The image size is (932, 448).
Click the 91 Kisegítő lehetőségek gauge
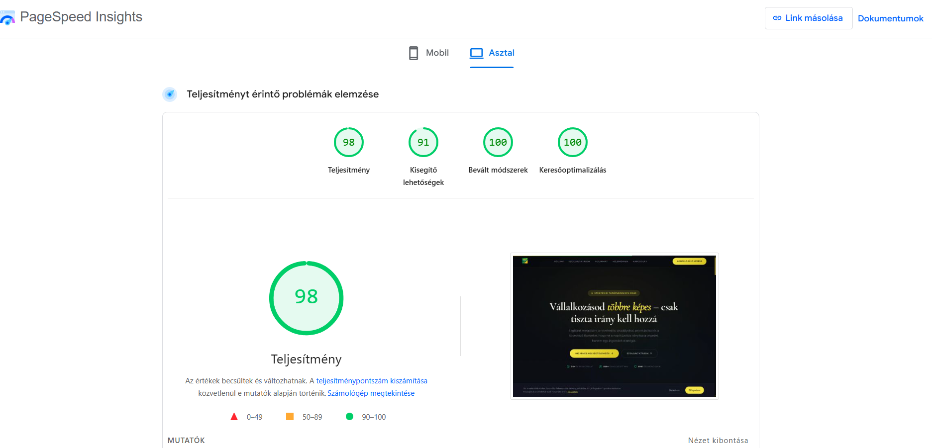(423, 142)
